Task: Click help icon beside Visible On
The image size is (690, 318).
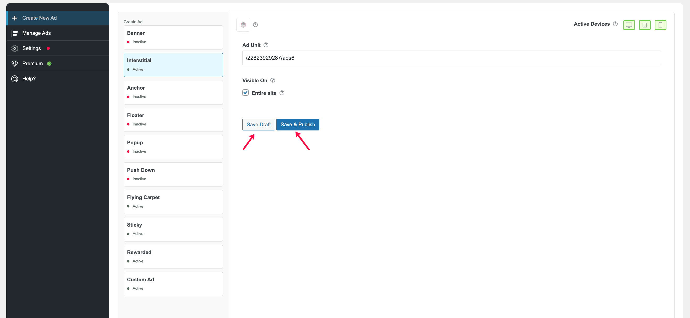Action: coord(272,80)
